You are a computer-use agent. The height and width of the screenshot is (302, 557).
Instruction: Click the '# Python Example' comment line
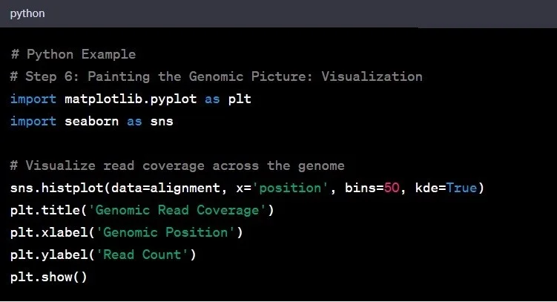(x=73, y=54)
